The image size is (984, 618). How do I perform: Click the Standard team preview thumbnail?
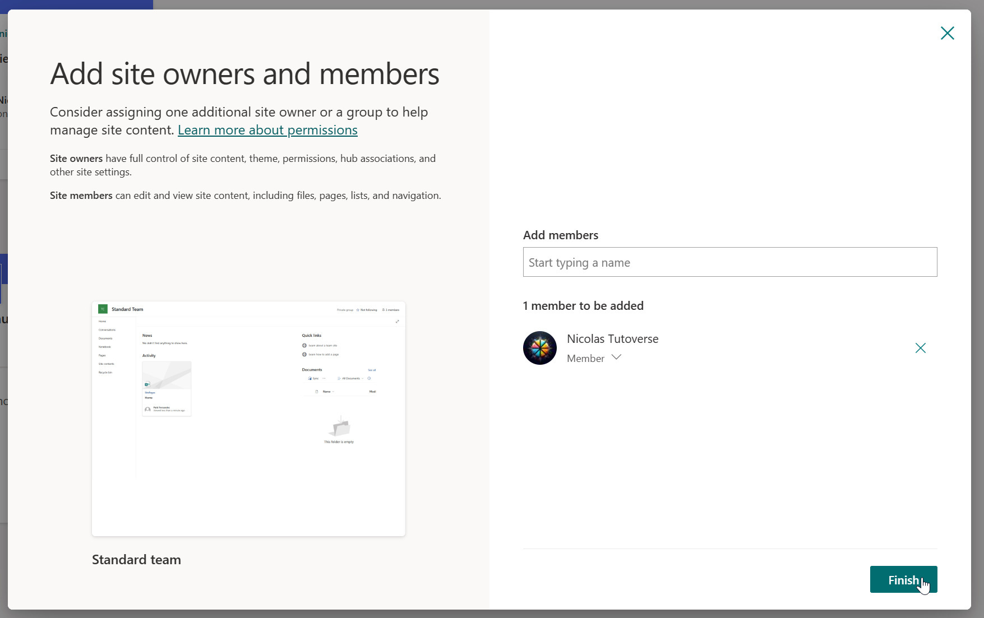coord(248,419)
